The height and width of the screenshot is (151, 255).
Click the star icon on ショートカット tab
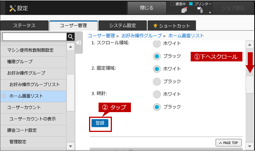pyautogui.click(x=155, y=26)
